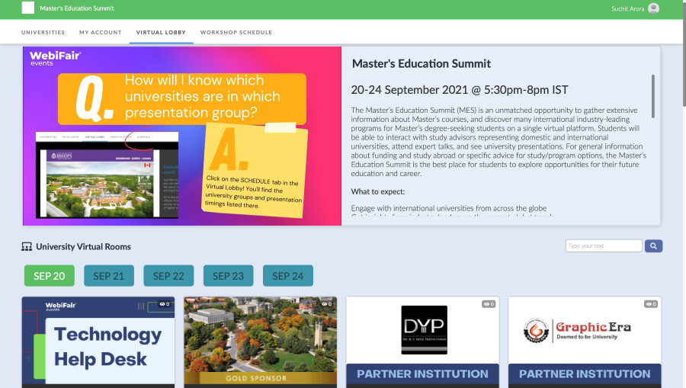
Task: Click the white logo square in header
Action: click(x=28, y=8)
